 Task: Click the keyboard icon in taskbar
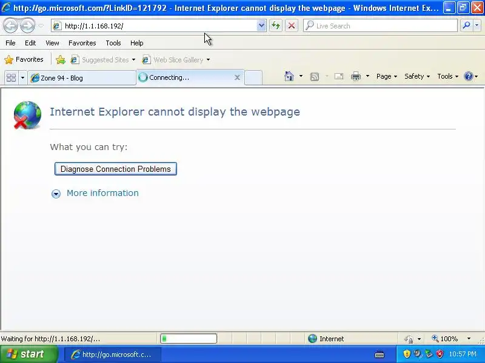[380, 355]
